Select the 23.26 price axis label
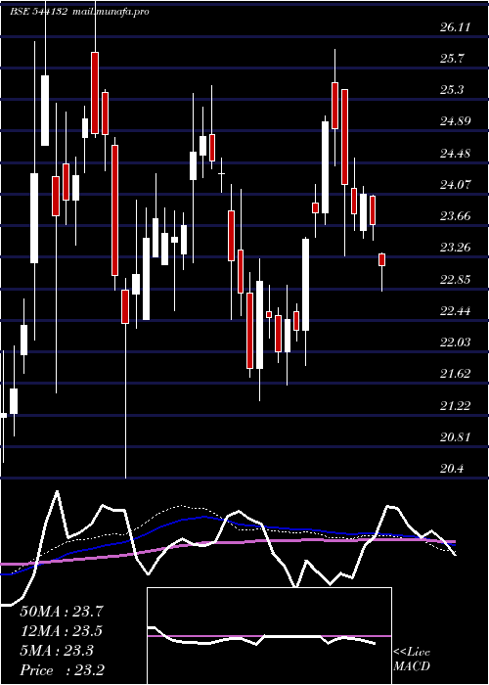This screenshot has width=489, height=685. click(x=455, y=248)
